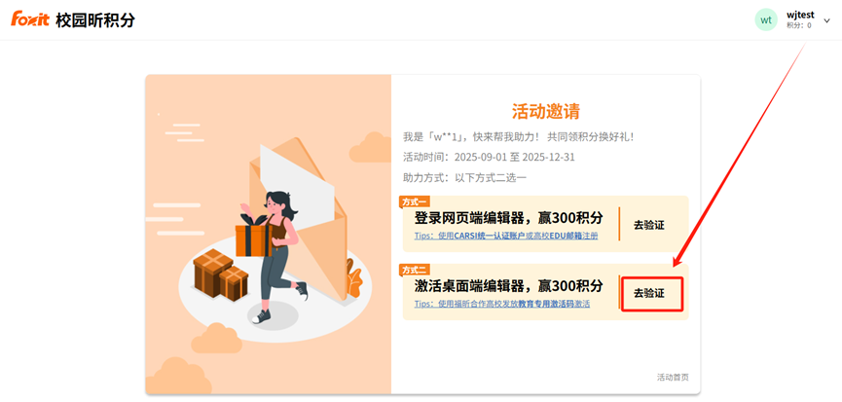The image size is (842, 402).
Task: Click the red-outlined 去验证 for 激活桌面端编辑器
Action: [652, 294]
